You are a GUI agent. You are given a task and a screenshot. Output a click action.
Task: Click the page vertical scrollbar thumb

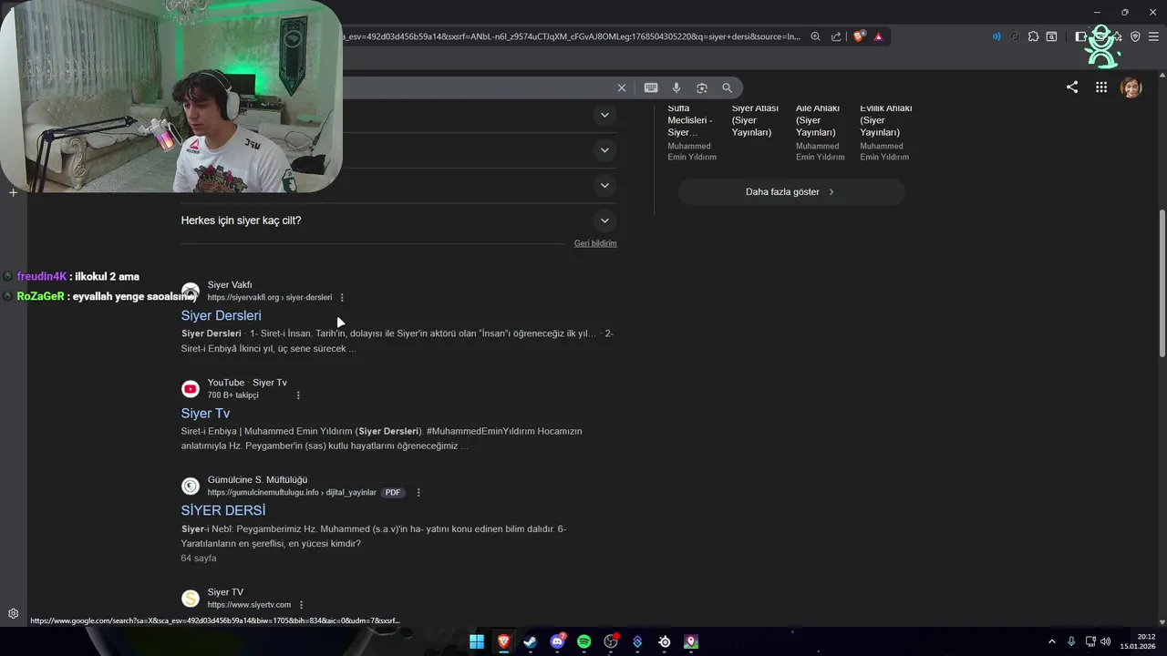(1162, 283)
